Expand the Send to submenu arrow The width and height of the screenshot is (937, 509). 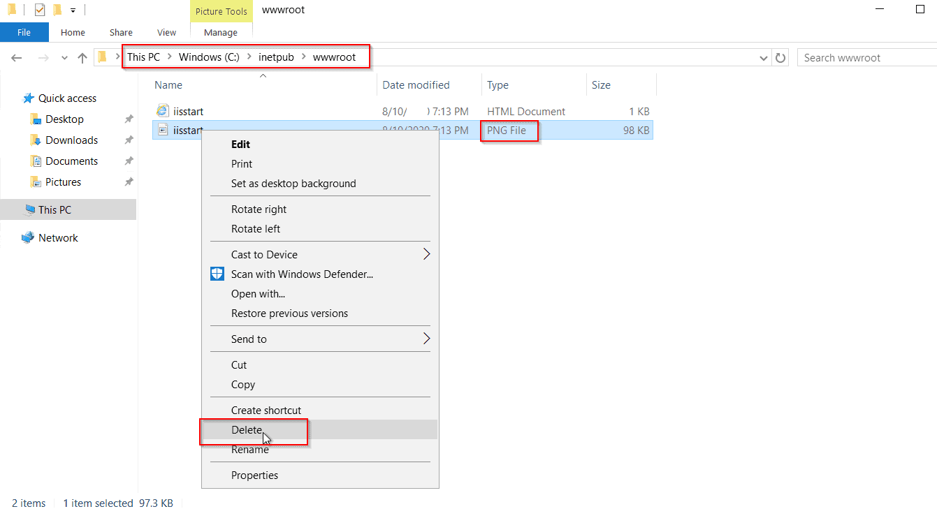[426, 339]
